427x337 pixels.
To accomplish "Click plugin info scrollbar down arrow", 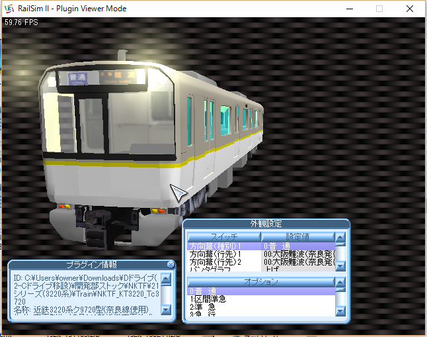I will (x=166, y=310).
